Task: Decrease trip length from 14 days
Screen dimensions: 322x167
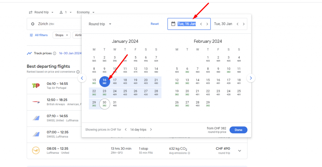Action: [126, 130]
